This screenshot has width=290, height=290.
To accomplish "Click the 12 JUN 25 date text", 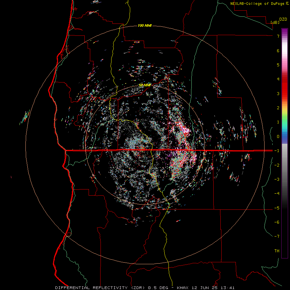I will point(205,288).
